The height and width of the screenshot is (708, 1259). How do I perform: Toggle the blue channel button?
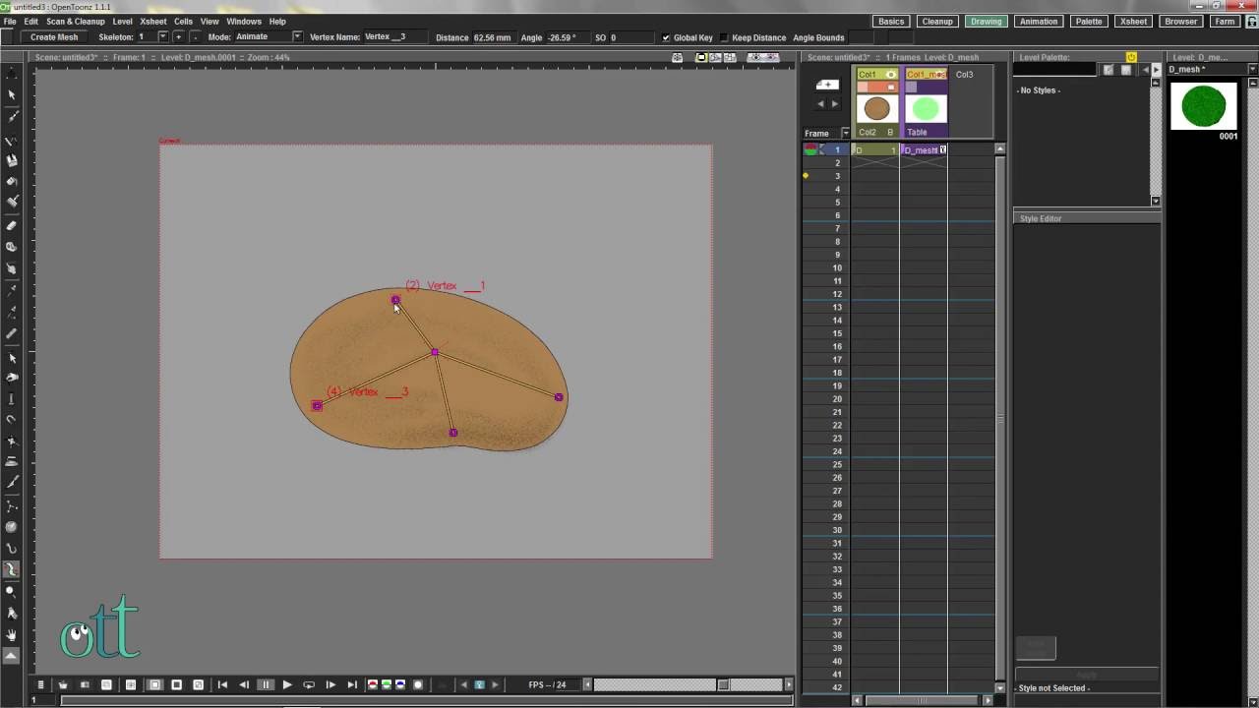[400, 684]
